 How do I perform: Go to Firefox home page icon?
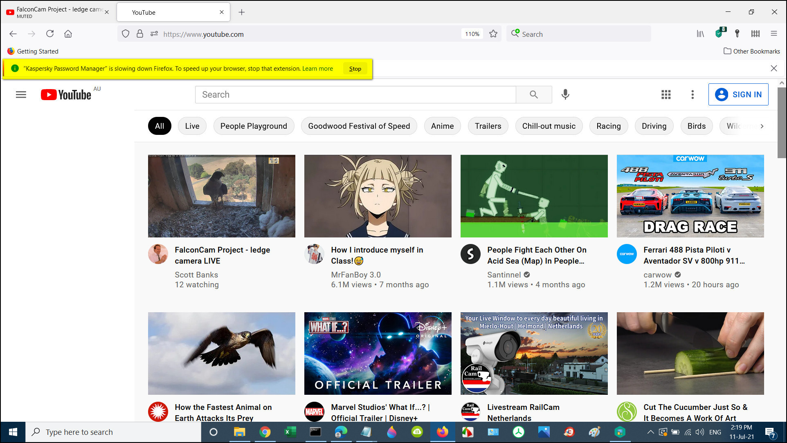(x=68, y=34)
